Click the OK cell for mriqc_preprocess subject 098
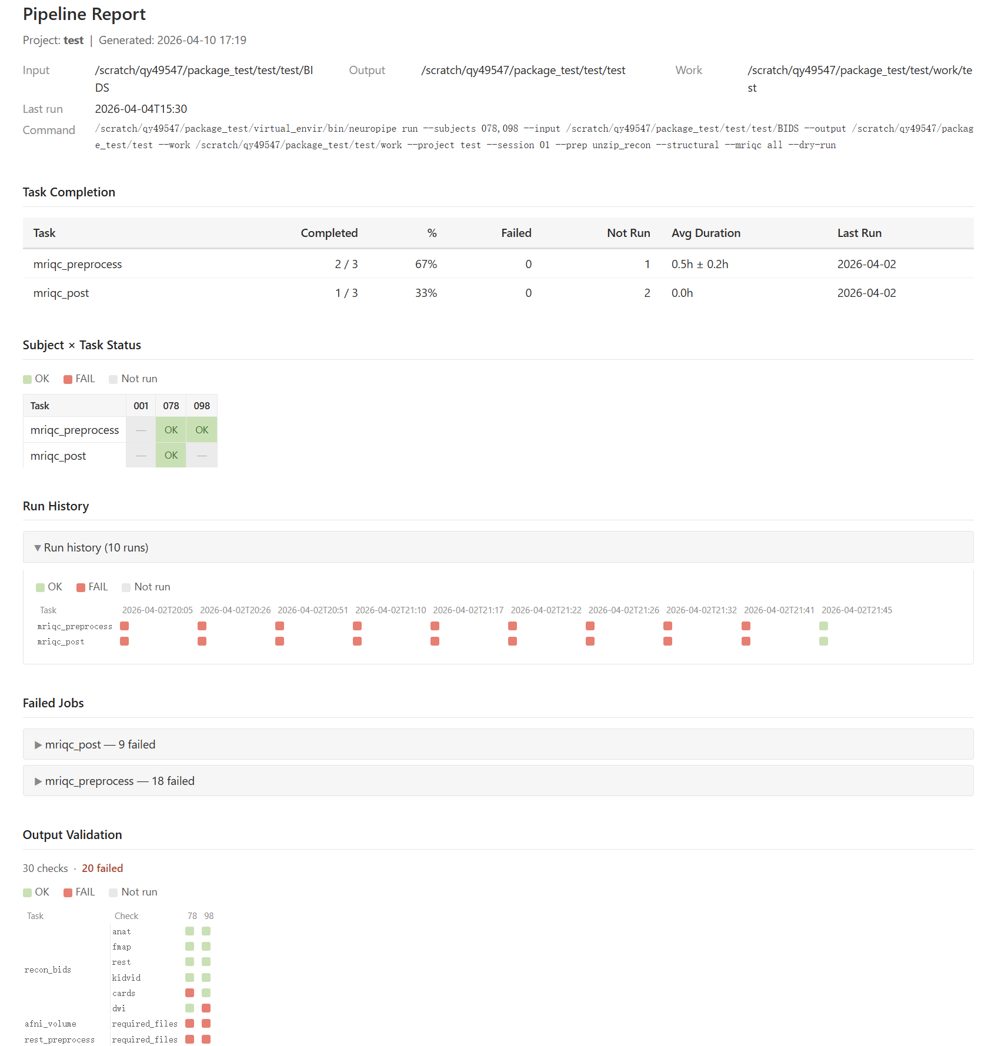 pyautogui.click(x=202, y=430)
